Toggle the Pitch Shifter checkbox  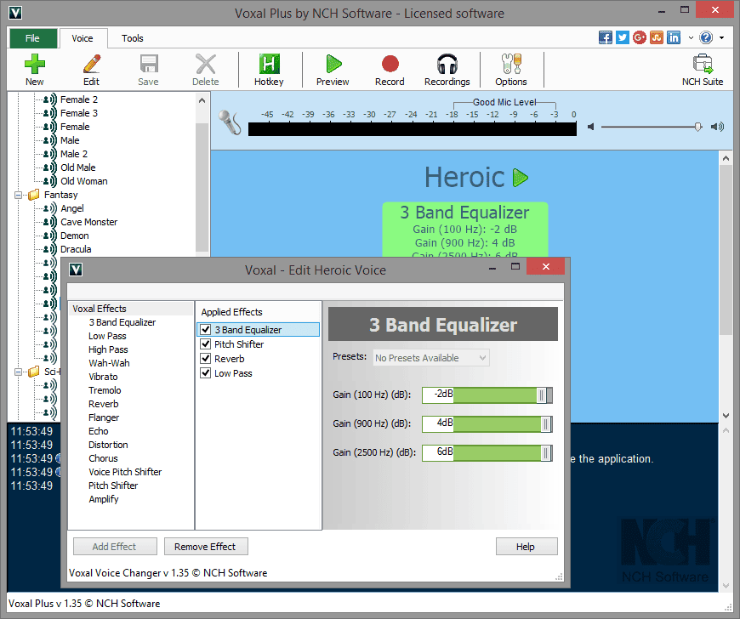[x=205, y=344]
